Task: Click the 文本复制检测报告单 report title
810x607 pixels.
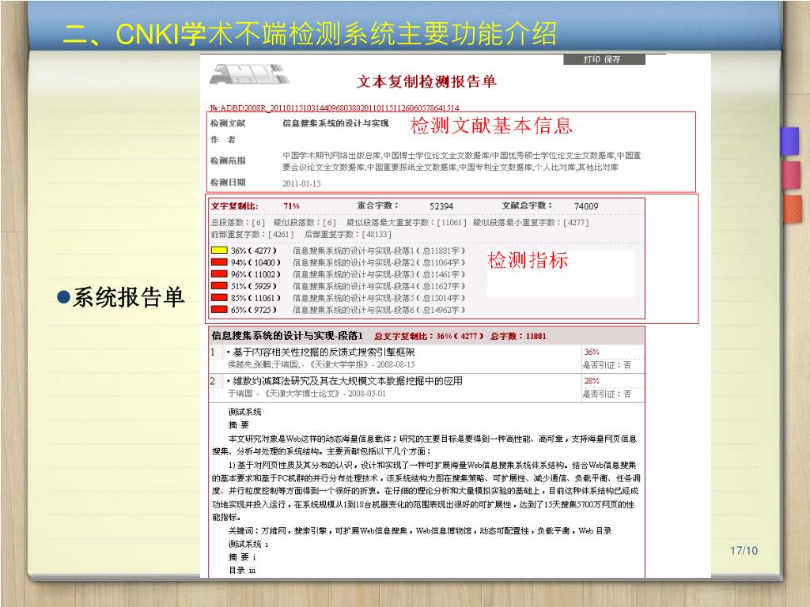Action: click(426, 81)
